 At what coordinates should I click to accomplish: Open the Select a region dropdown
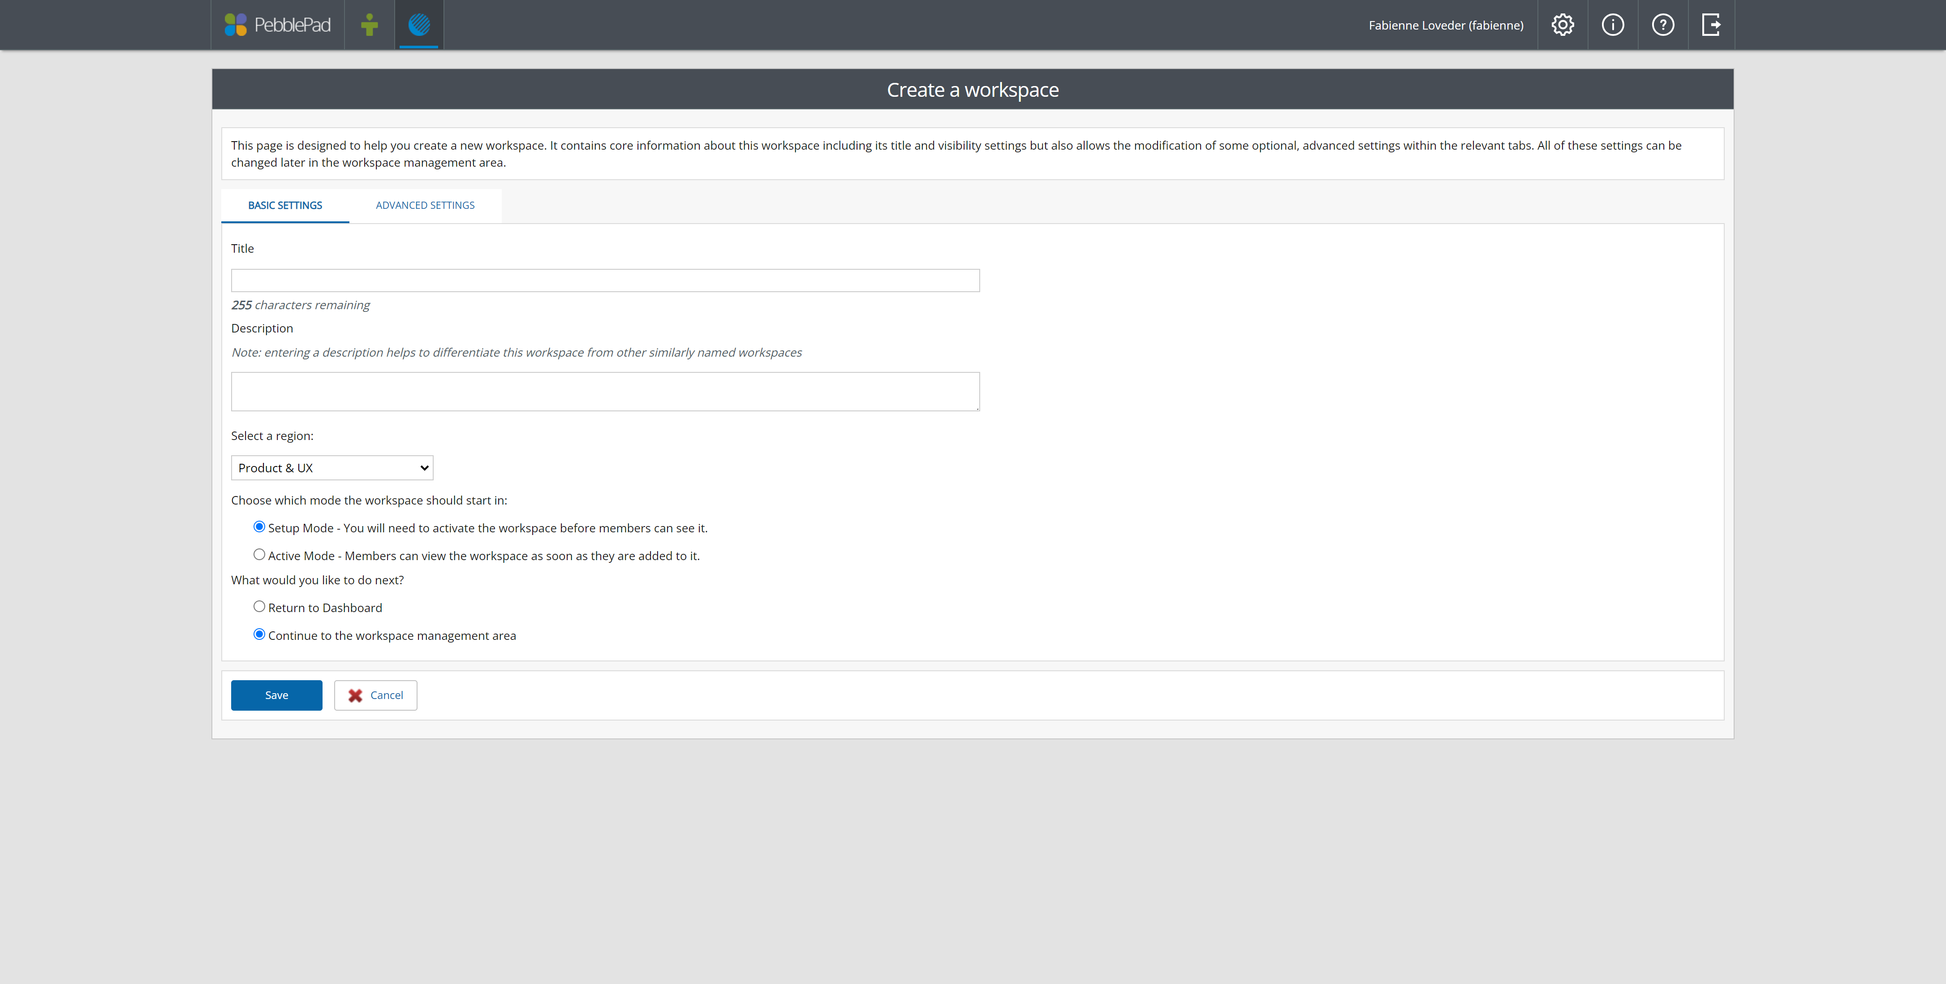coord(332,468)
